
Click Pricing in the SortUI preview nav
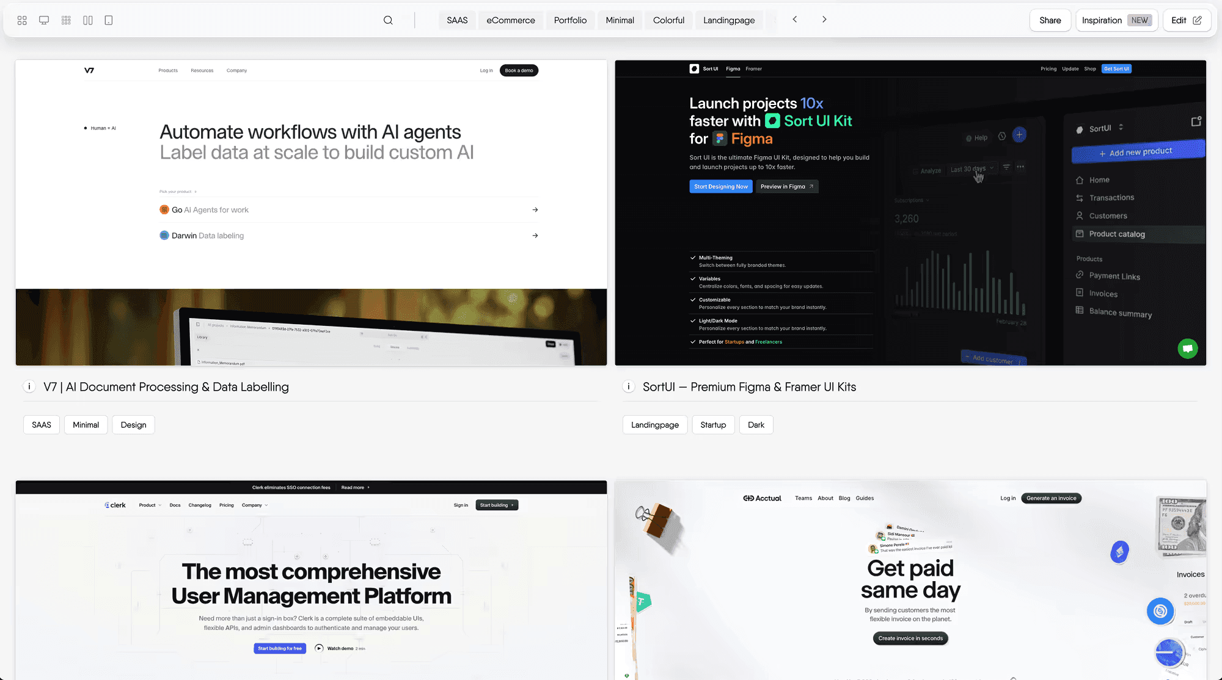click(x=1048, y=69)
